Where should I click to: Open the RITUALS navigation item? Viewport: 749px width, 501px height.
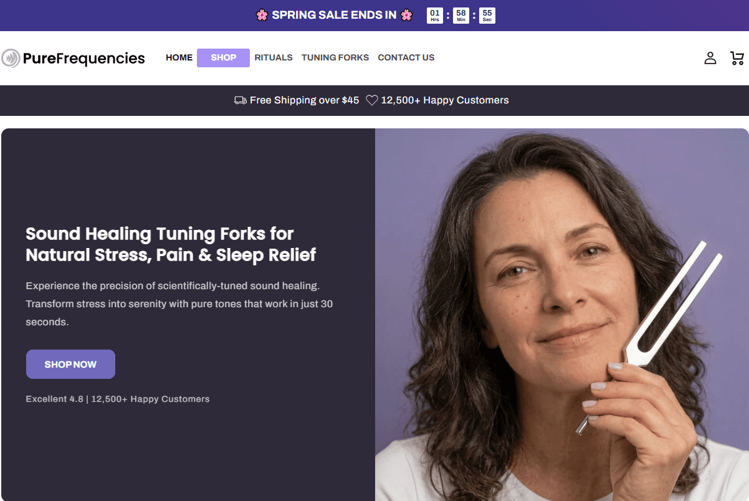[273, 57]
